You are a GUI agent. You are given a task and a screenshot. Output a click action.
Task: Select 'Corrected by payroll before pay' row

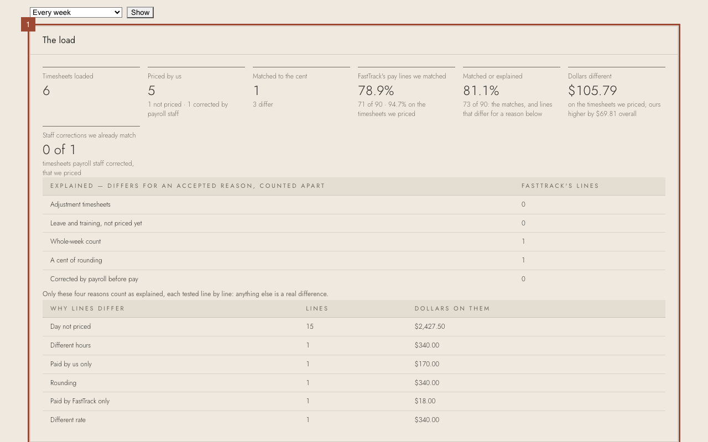coord(354,279)
